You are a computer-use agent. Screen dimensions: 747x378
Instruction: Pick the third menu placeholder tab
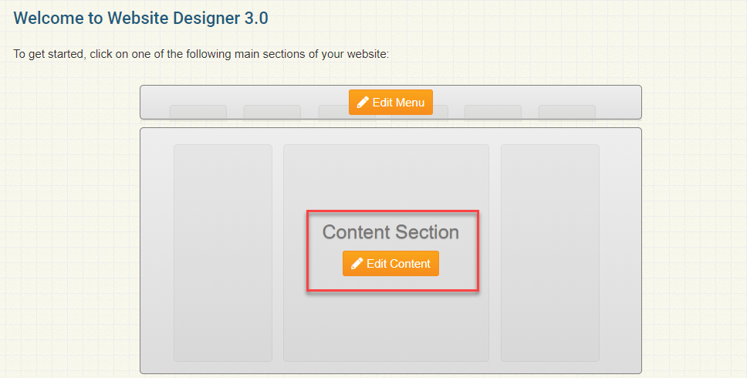coord(333,113)
